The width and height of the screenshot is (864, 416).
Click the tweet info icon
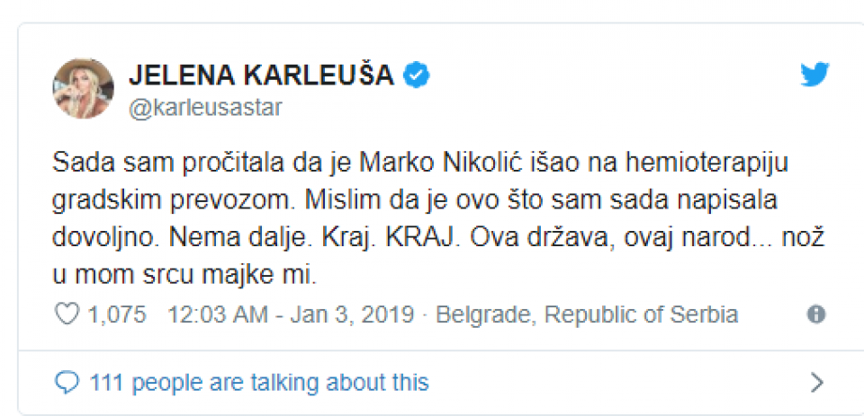click(816, 314)
